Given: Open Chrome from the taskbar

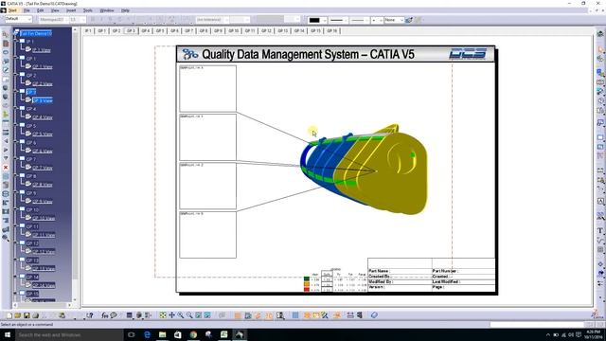Looking at the screenshot, I should tap(193, 334).
